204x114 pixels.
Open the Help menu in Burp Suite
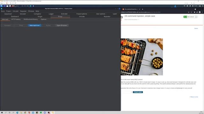pos(37,11)
